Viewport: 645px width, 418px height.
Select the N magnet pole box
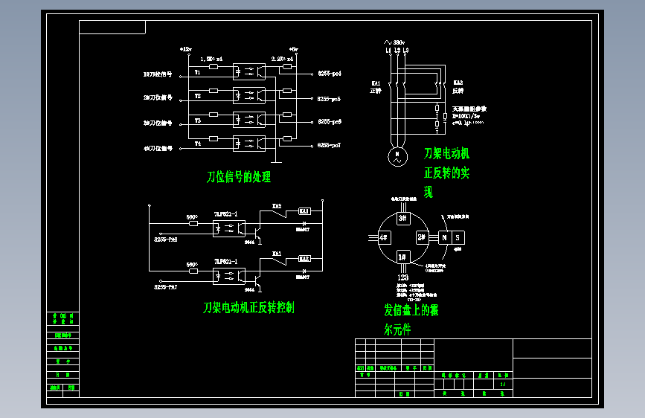click(x=445, y=237)
